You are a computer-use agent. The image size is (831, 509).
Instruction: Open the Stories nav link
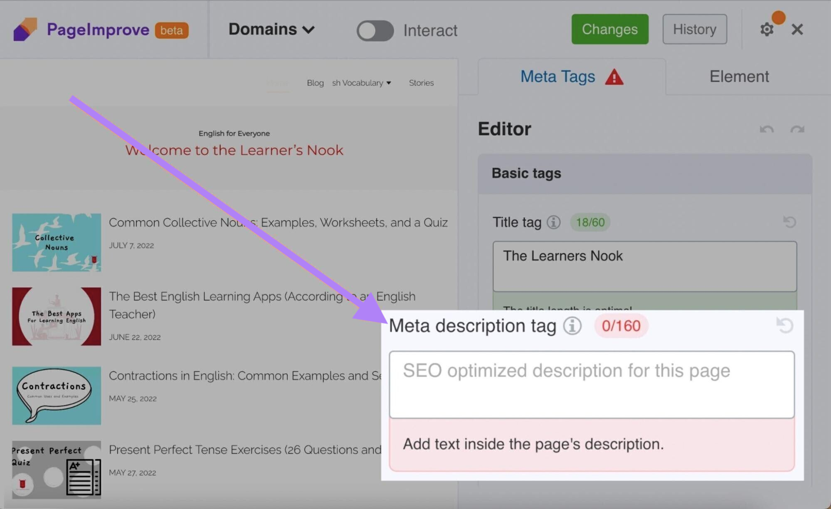[421, 83]
